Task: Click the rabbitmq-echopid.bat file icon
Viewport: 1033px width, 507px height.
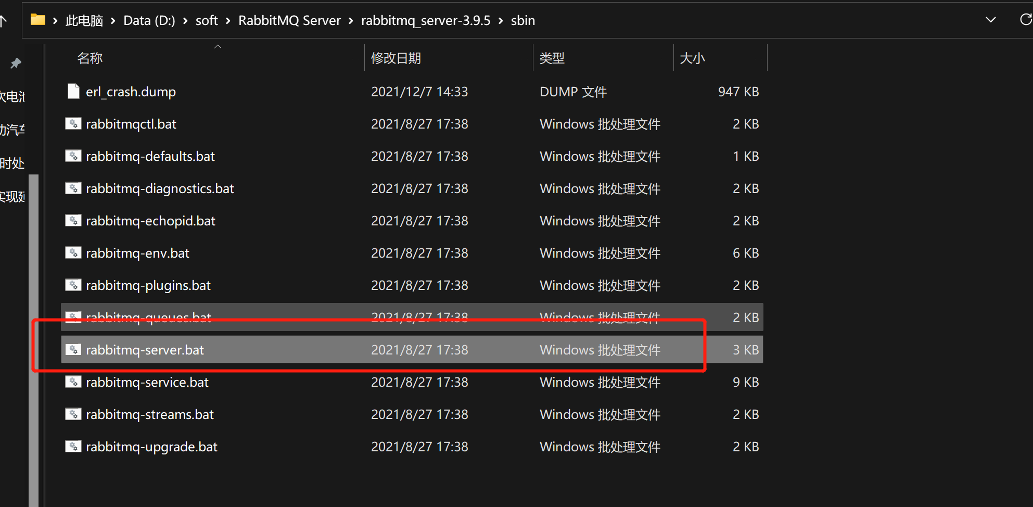Action: click(73, 221)
